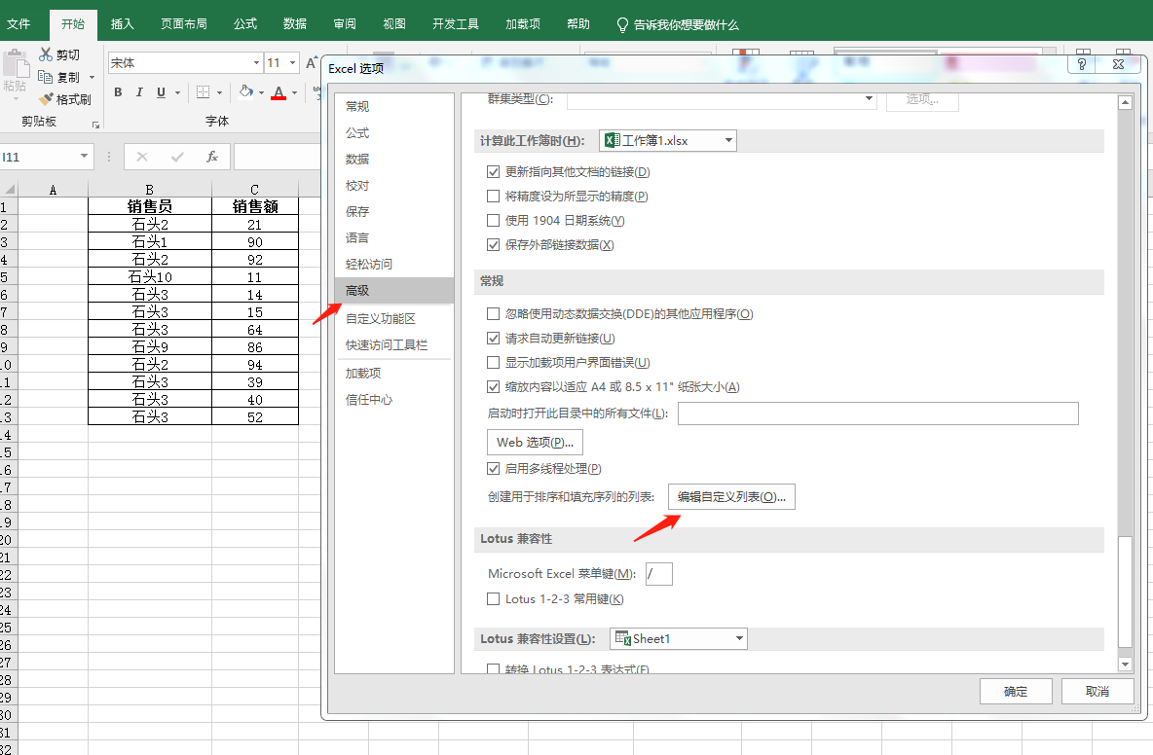Click the red font color A button

pos(278,92)
